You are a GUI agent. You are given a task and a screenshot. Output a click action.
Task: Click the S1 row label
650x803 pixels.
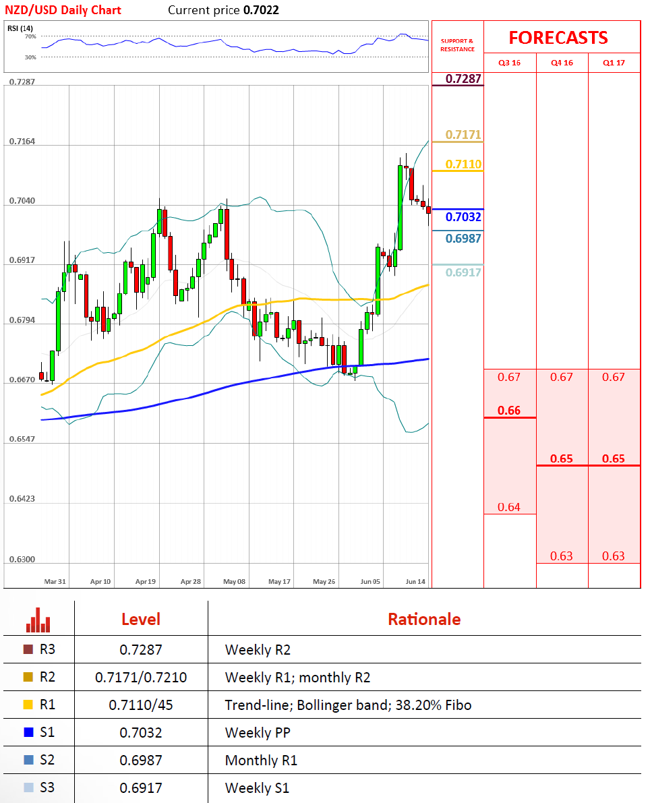point(47,732)
